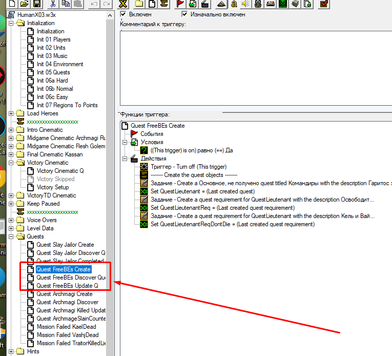Open the Campaign Editor icon
392x356 pixels.
click(271, 4)
